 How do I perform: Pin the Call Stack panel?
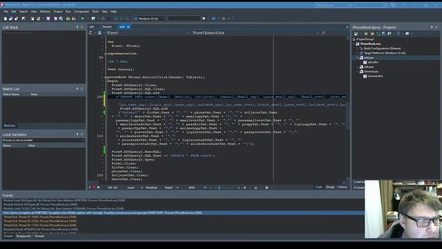point(77,27)
